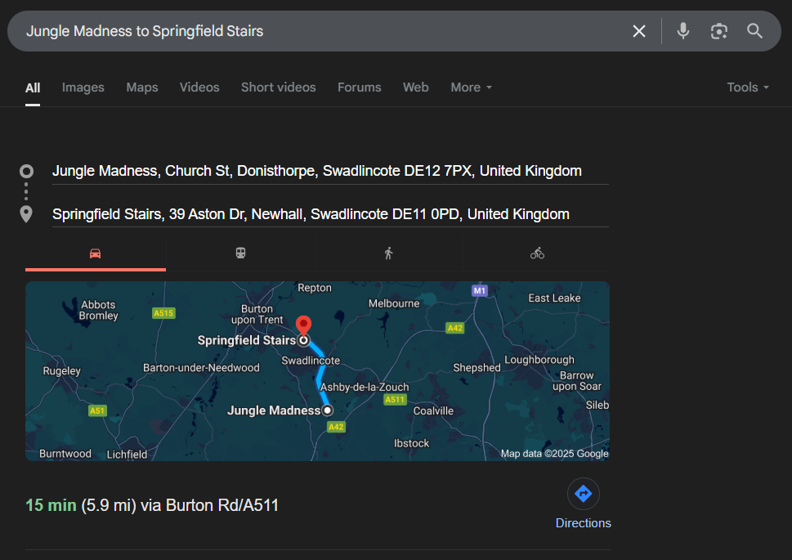Screen dimensions: 792x560
Task: Click the origin circle icon beside Jungle Madness address
Action: coord(26,172)
